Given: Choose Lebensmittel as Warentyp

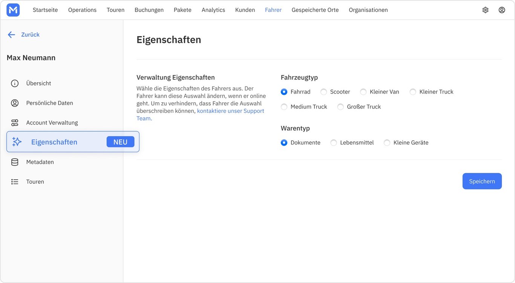Looking at the screenshot, I should click(x=333, y=143).
